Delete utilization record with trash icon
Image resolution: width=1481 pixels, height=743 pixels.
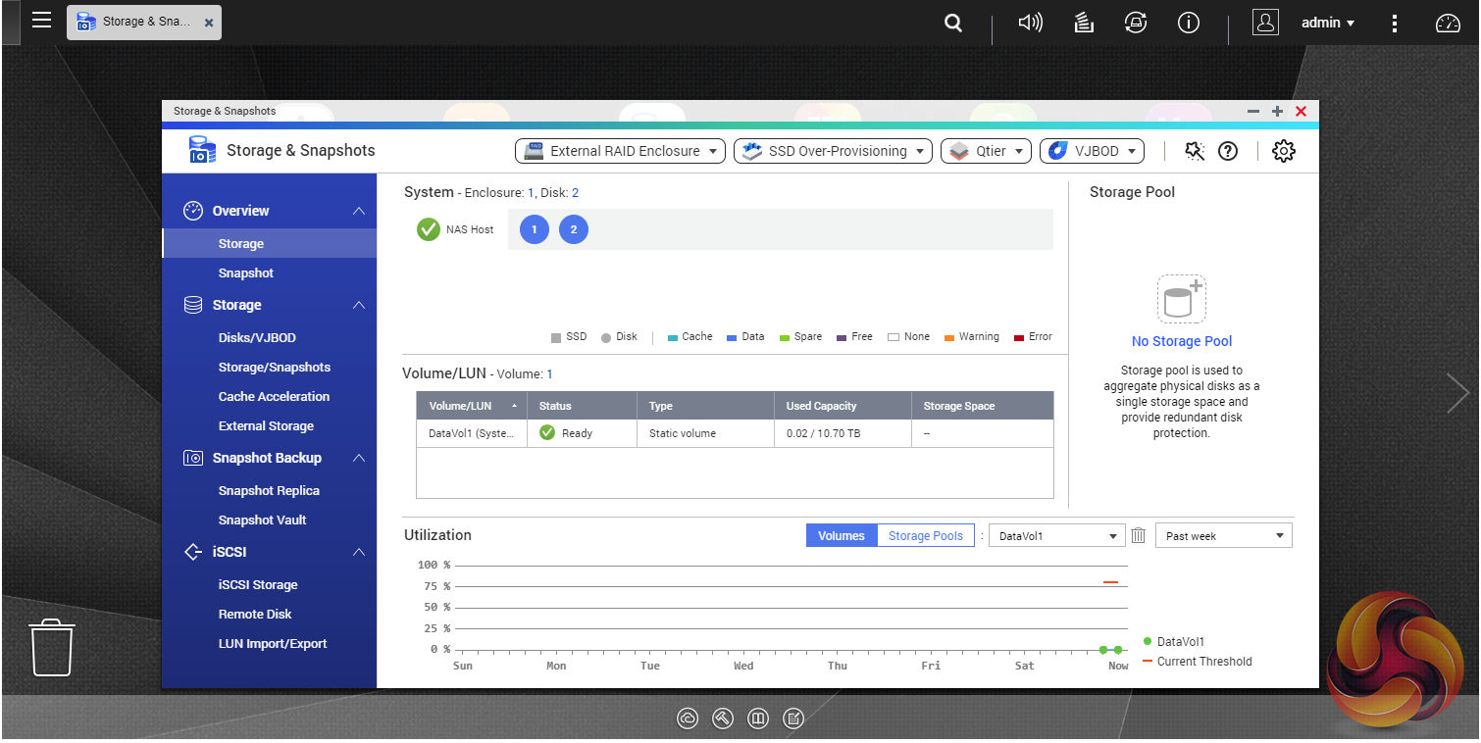tap(1138, 536)
